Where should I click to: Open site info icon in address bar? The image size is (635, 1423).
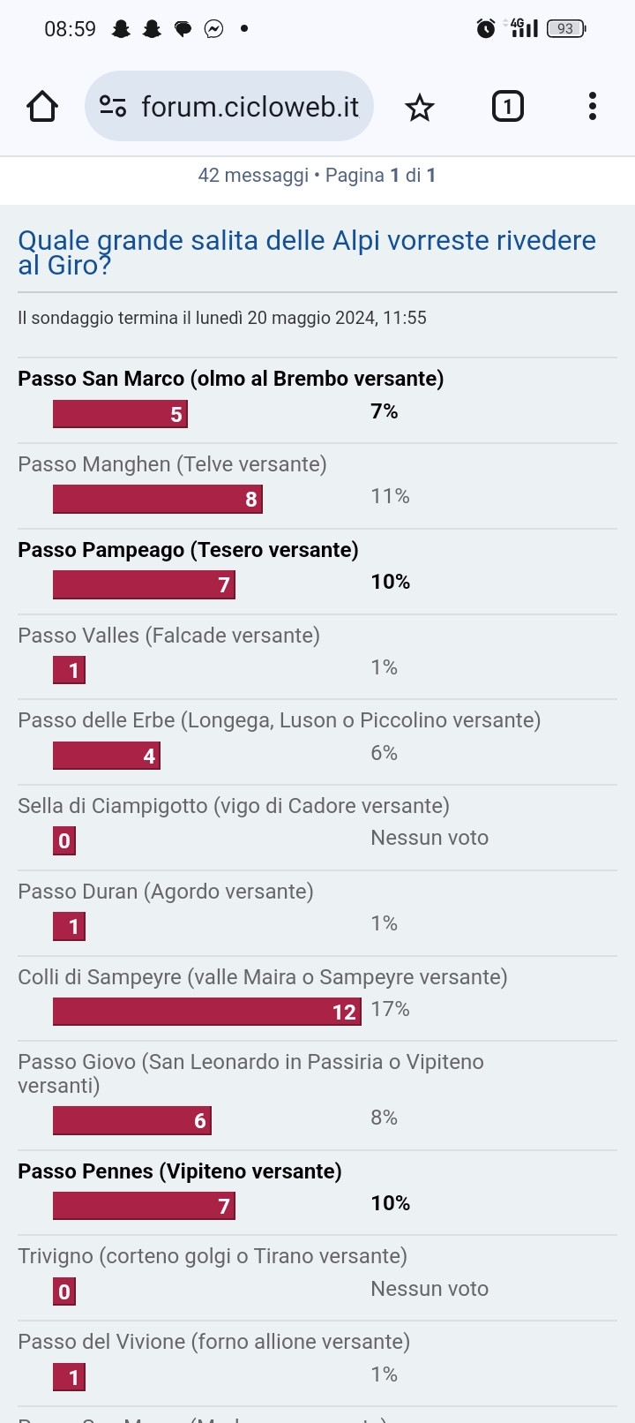tap(113, 107)
